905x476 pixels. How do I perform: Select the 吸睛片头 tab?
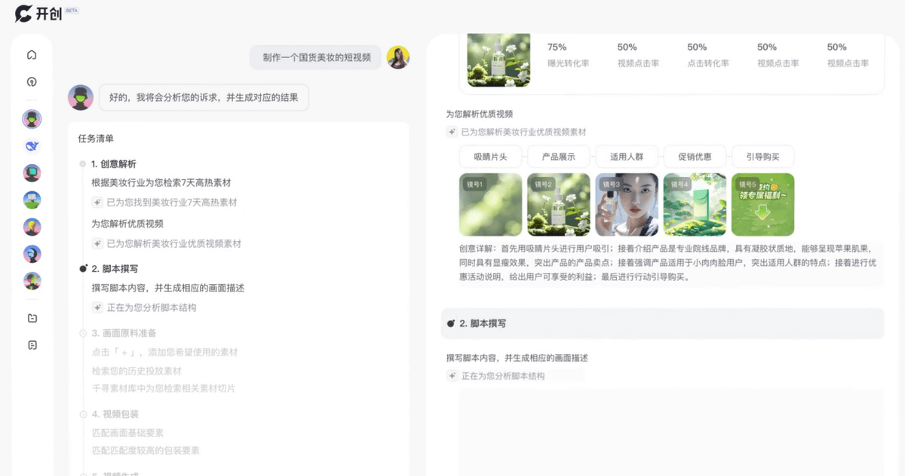(x=490, y=157)
